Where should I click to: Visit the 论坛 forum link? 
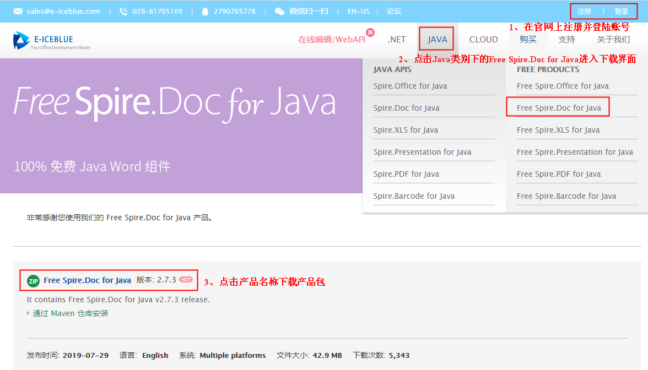click(395, 11)
